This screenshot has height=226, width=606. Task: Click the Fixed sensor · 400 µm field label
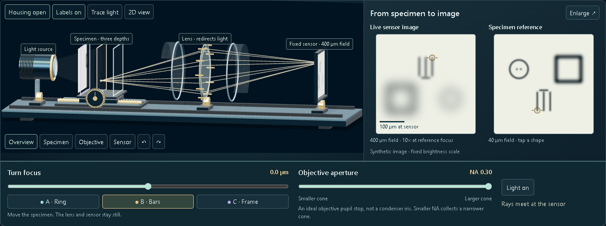[320, 44]
